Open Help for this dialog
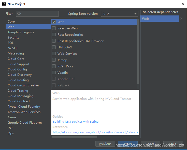187x150 pixels. click(x=173, y=144)
